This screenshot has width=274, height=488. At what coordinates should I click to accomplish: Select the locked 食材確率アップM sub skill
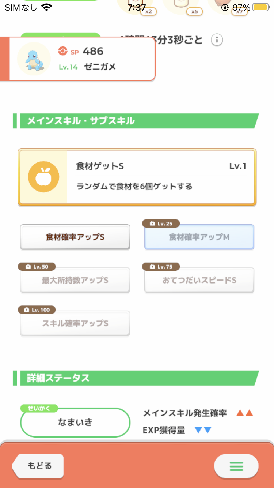pos(199,237)
